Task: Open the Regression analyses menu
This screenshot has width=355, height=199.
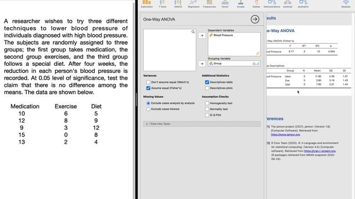Action: point(194,4)
